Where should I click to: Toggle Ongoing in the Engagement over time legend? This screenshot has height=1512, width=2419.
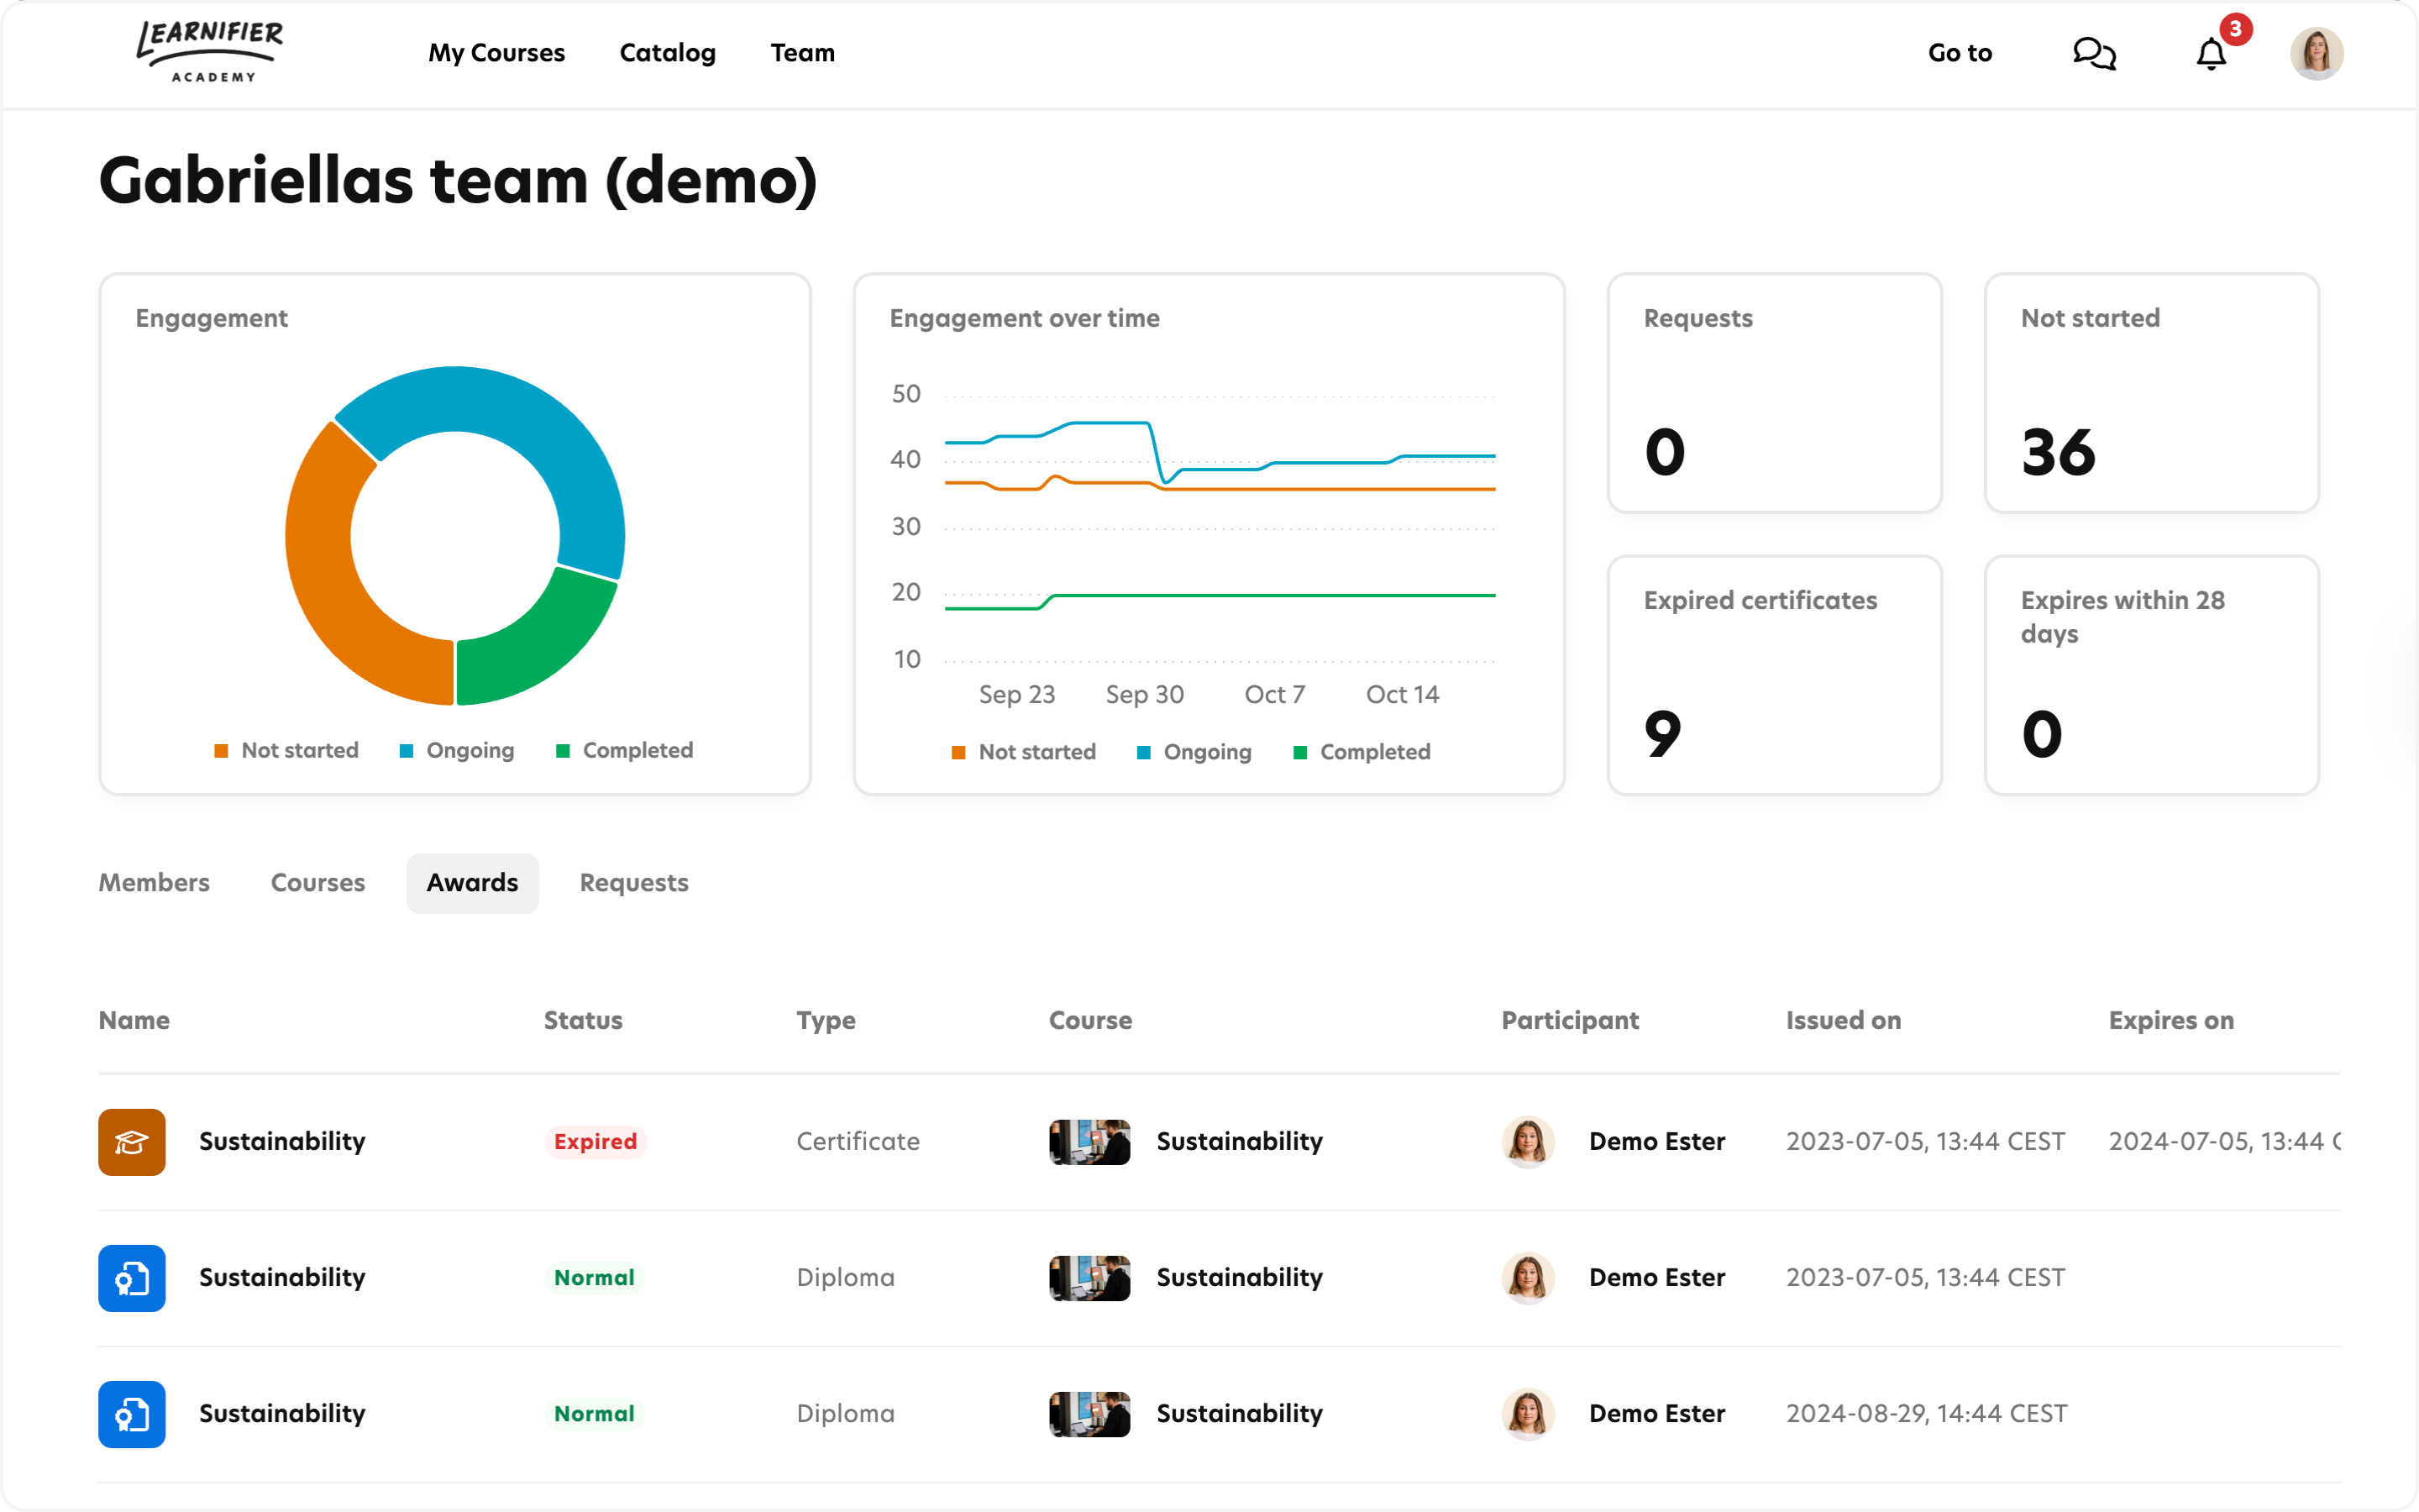click(1194, 752)
